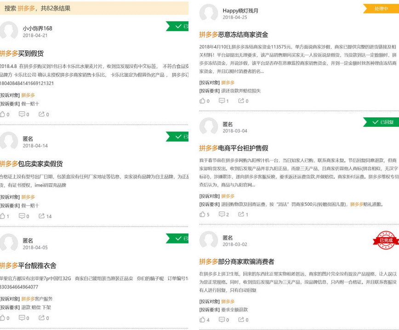The image size is (399, 330).
Task: Like the 电商平台袒护售假 complaint
Action: (x=204, y=215)
